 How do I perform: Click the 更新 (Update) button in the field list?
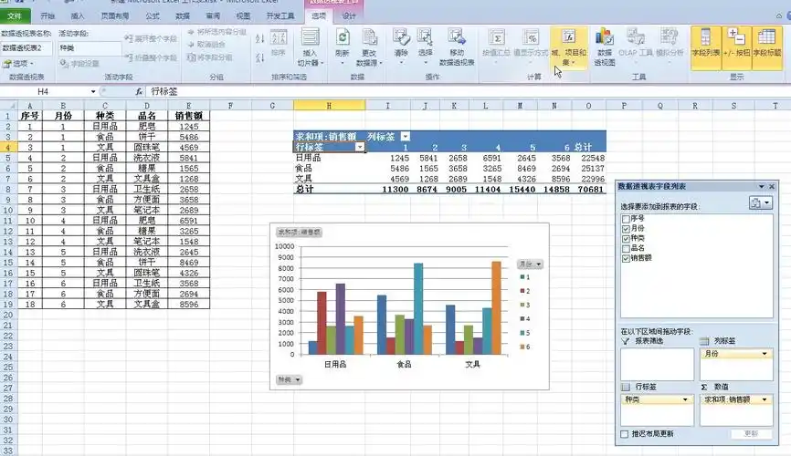tap(751, 434)
